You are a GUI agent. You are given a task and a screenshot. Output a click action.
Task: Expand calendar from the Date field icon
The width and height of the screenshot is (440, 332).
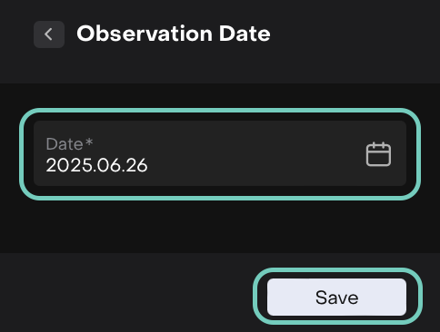pos(378,154)
